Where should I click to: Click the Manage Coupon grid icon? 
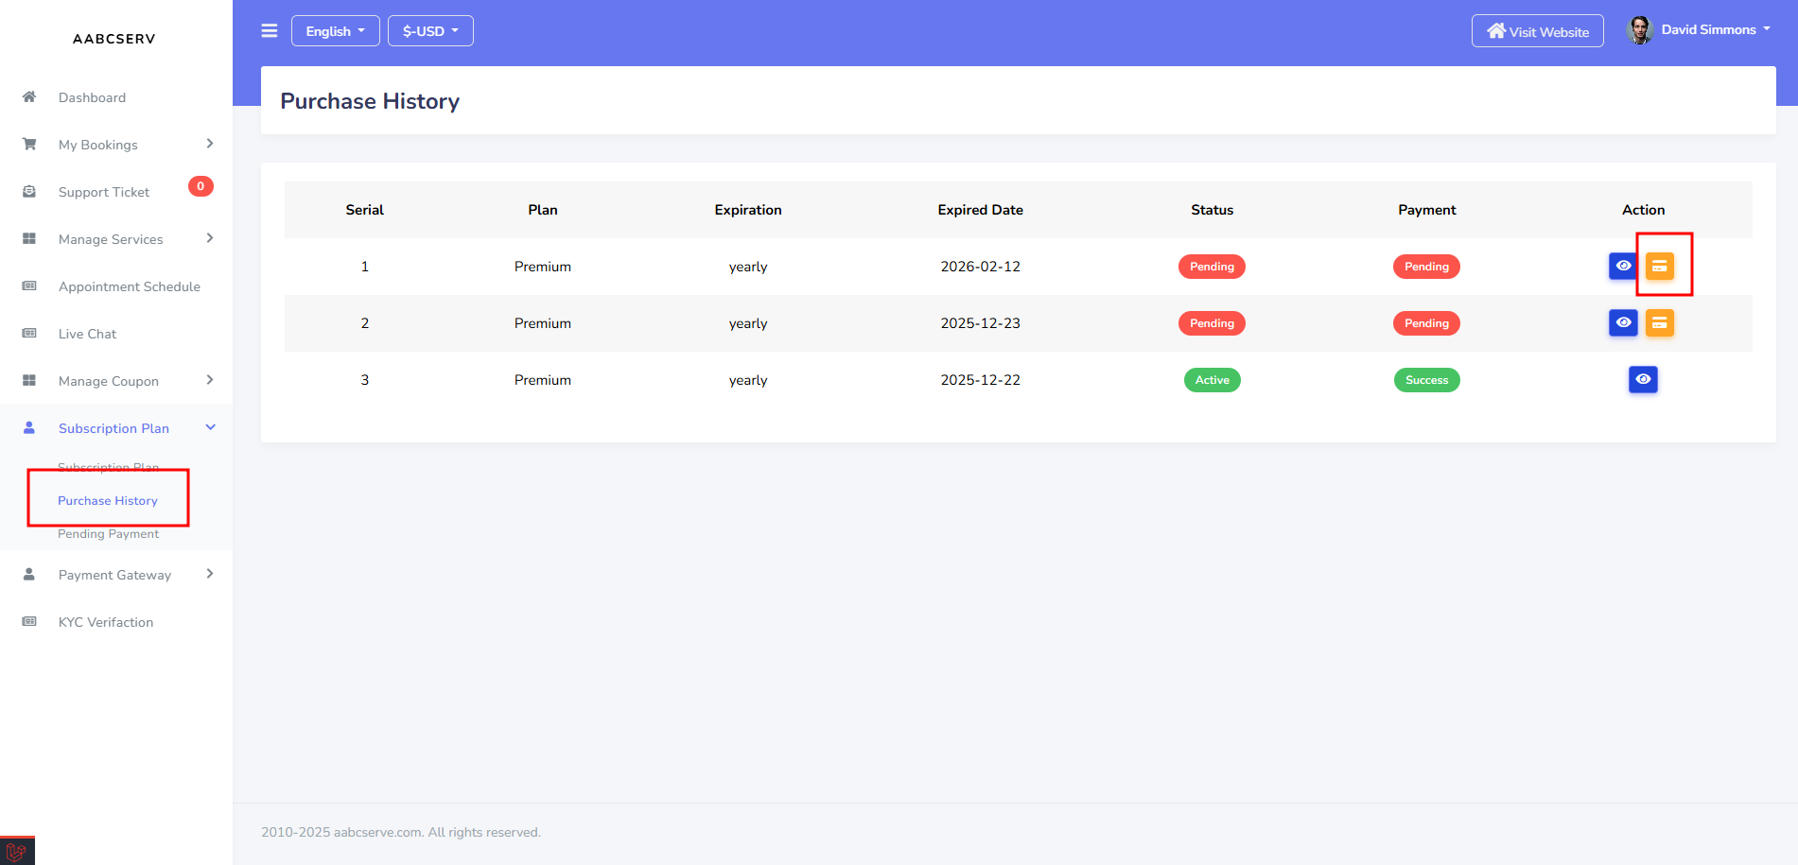(x=29, y=380)
